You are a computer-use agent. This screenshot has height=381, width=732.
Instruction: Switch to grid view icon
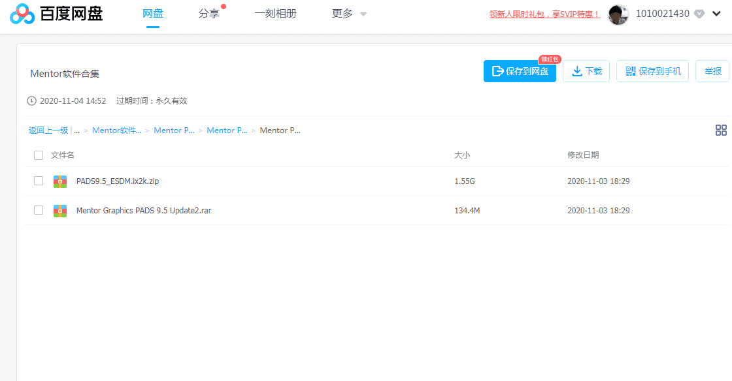(x=721, y=130)
